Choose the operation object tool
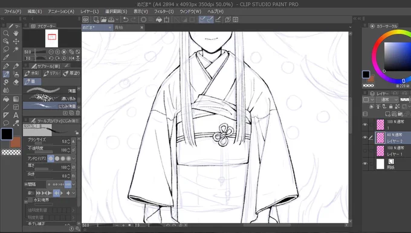 point(6,41)
